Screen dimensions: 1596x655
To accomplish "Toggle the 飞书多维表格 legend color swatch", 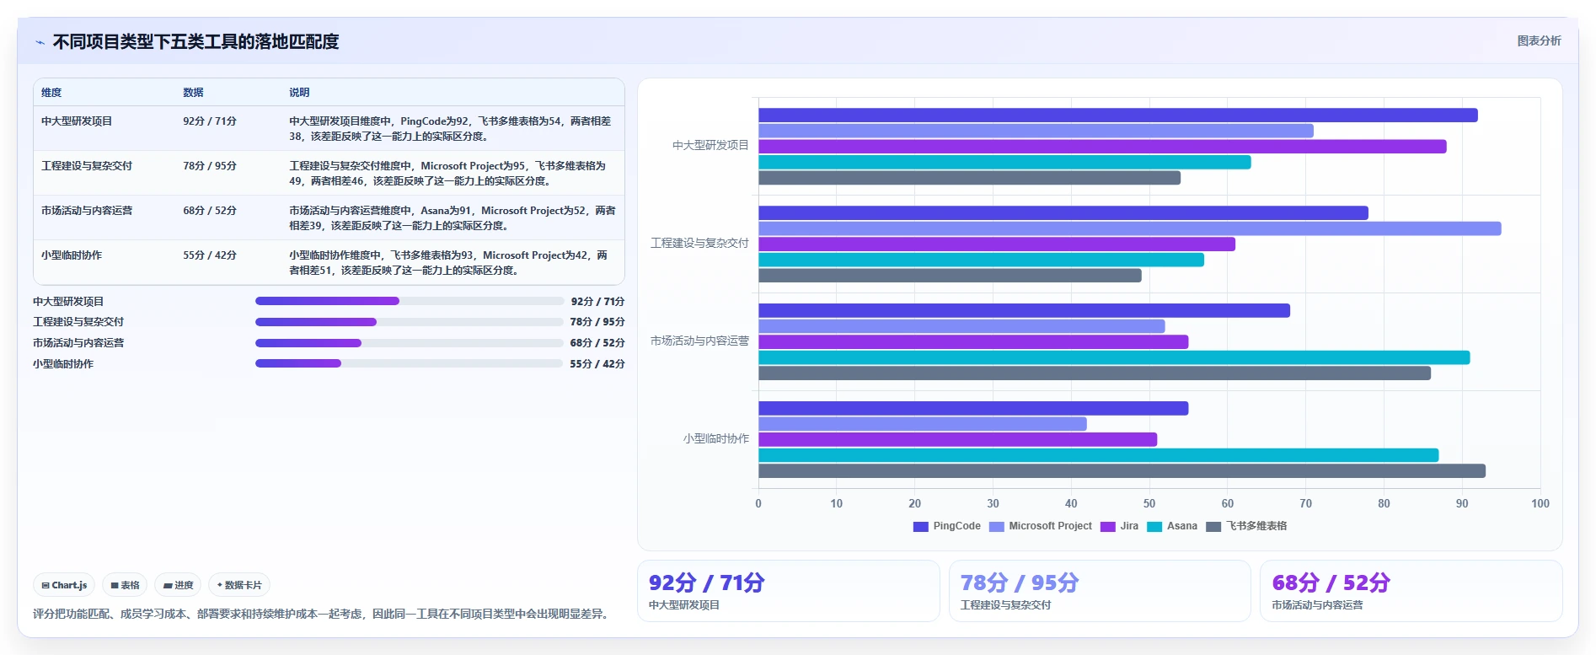I will [x=1213, y=526].
